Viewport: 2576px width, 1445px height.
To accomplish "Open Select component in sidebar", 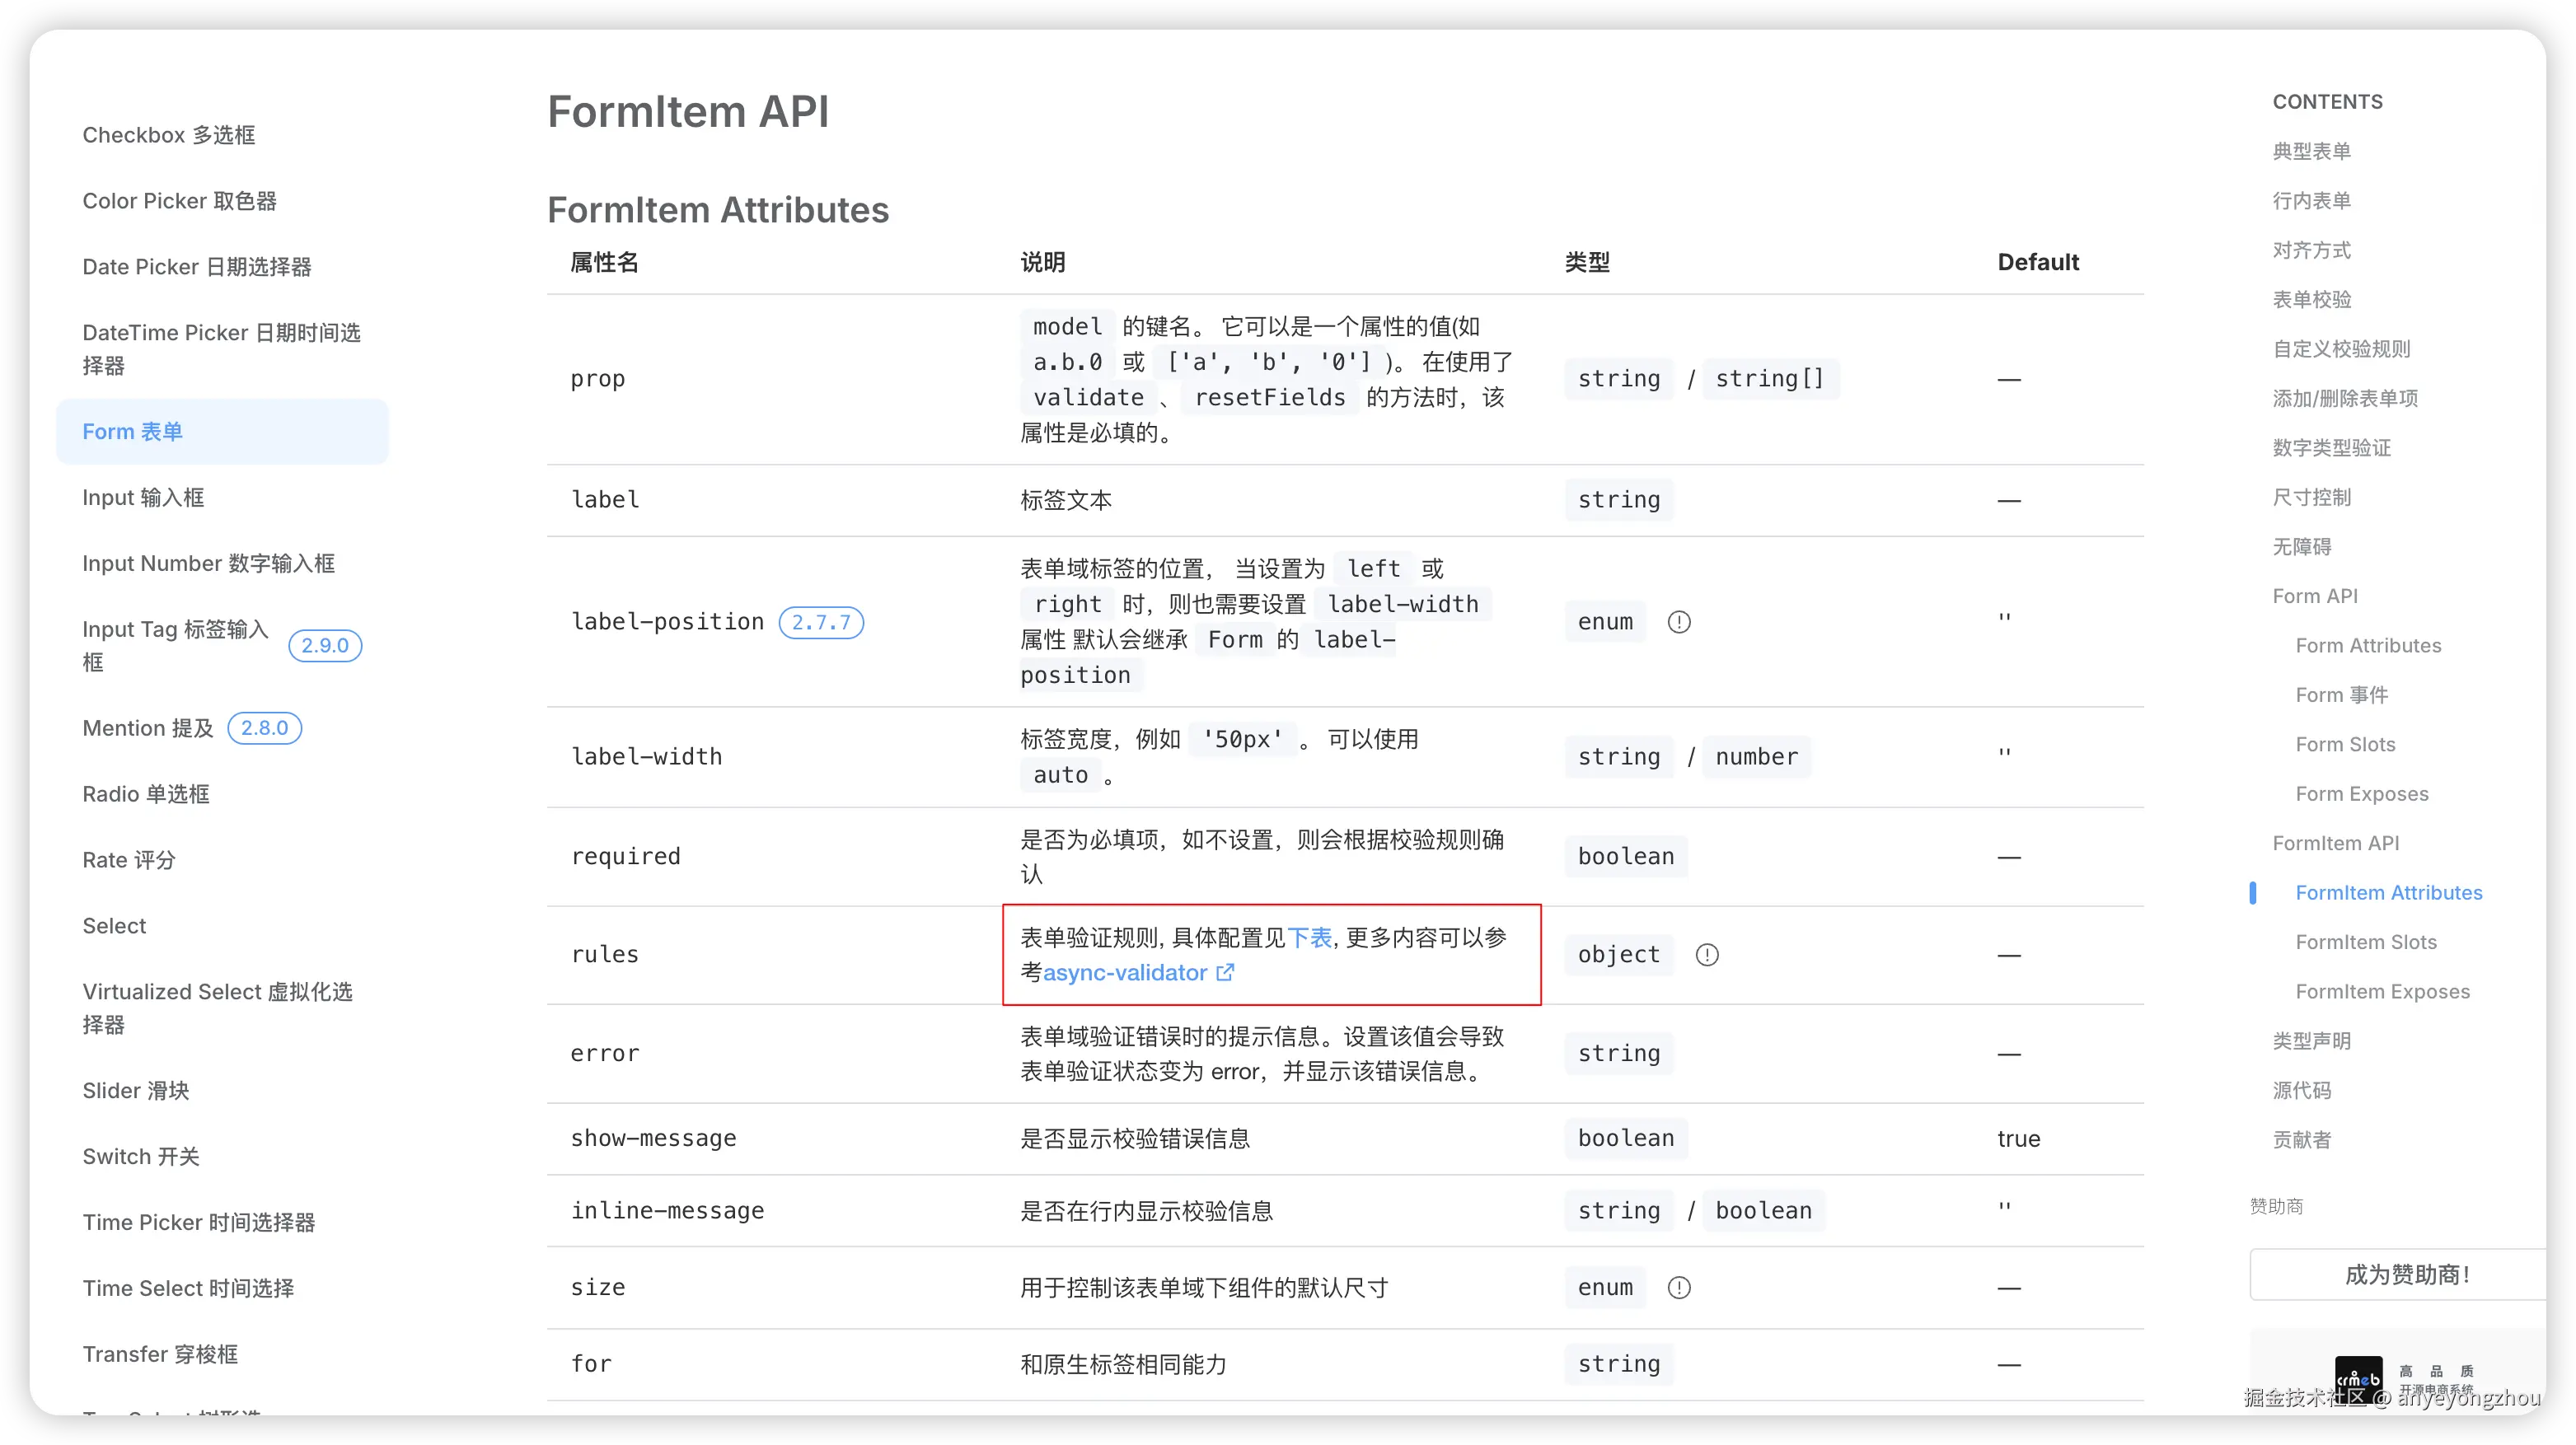I will 114,926.
